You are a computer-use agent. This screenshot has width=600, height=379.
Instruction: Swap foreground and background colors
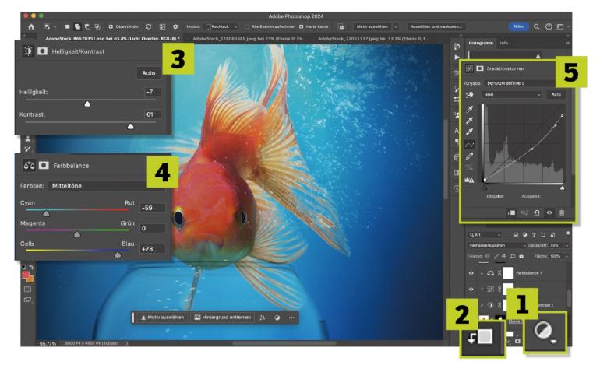point(31,268)
